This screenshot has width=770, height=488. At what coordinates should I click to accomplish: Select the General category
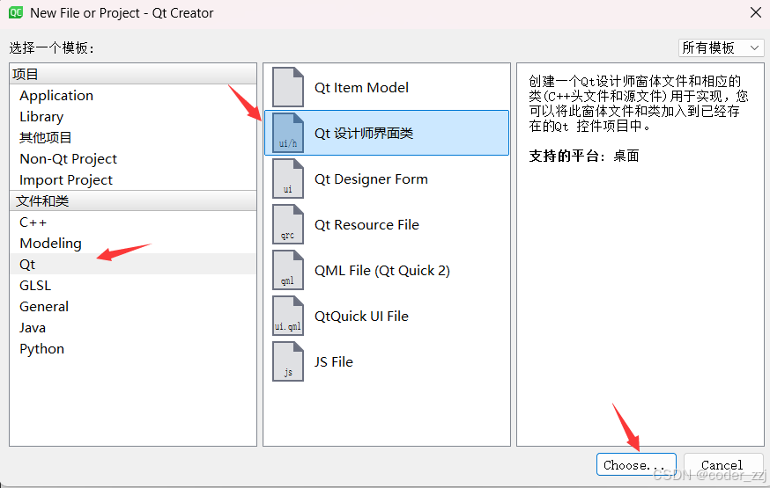(x=133, y=306)
